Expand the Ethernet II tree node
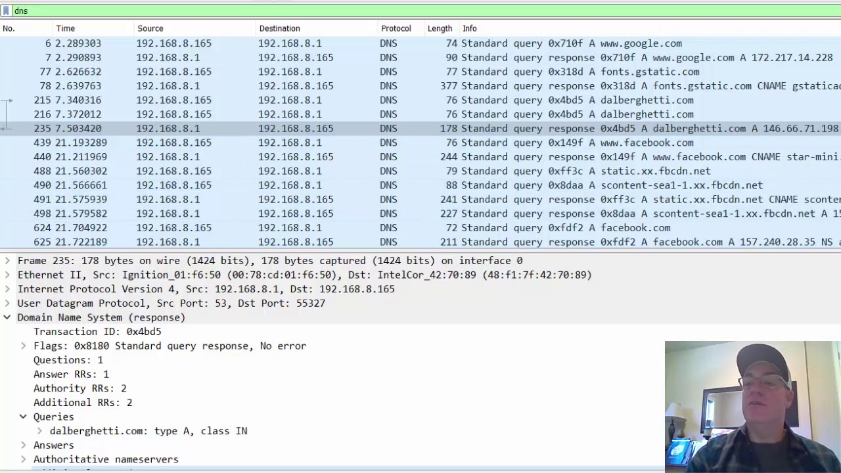The width and height of the screenshot is (841, 473). point(7,275)
